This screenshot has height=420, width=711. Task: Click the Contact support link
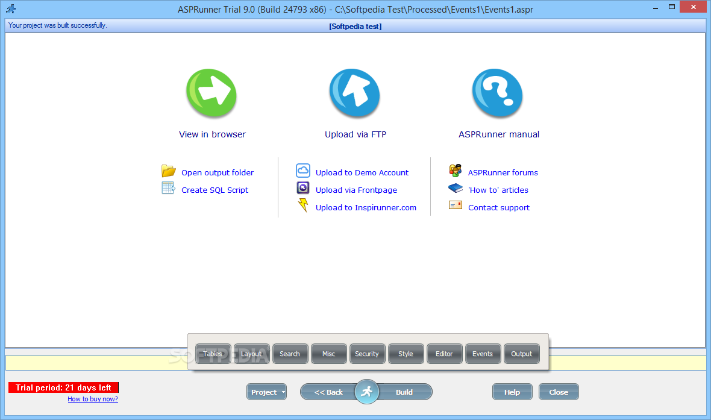[499, 207]
